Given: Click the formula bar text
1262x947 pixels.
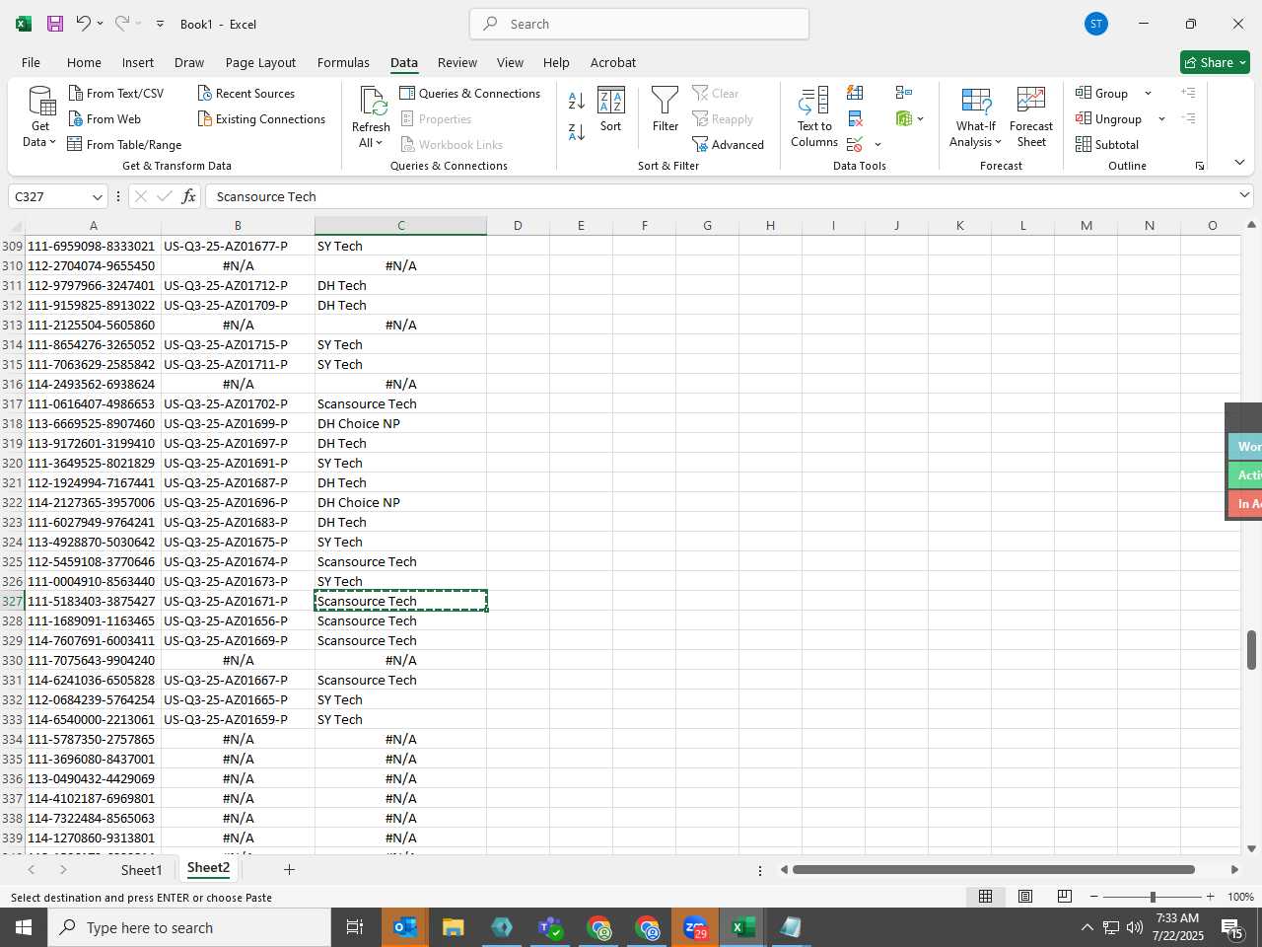Looking at the screenshot, I should coord(266,196).
